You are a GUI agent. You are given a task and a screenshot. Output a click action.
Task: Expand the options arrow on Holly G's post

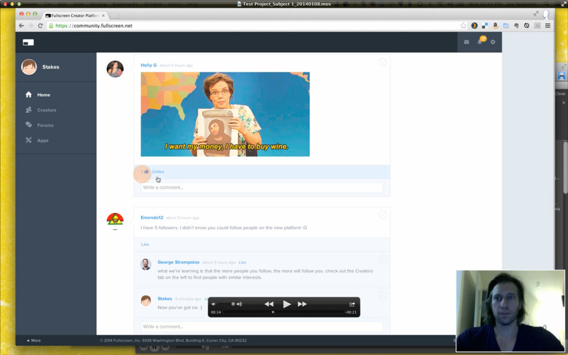click(383, 62)
